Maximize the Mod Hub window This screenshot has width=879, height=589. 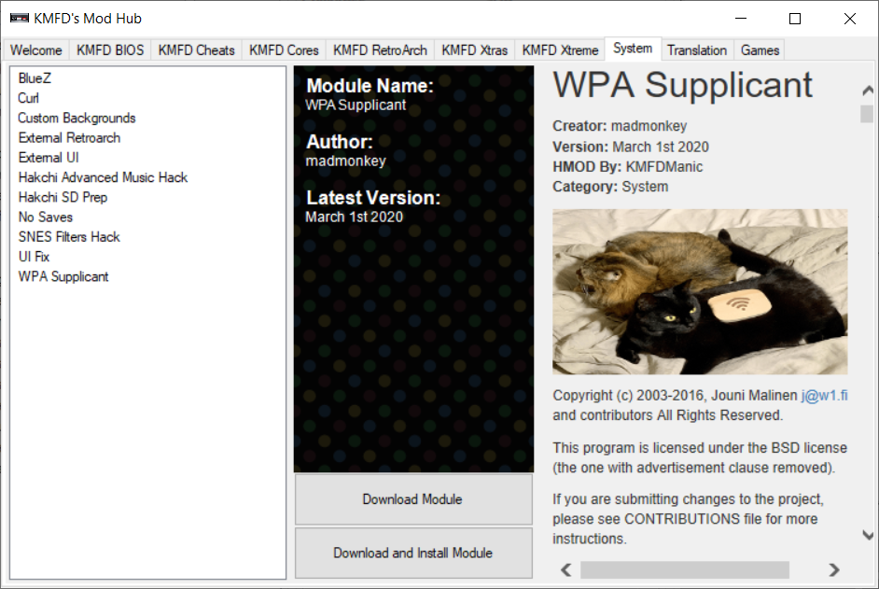795,19
